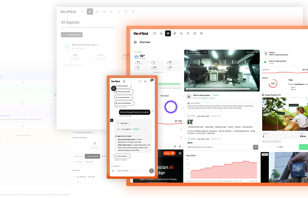
Task: Open the menu icon in mobile chat header
Action: (x=124, y=81)
